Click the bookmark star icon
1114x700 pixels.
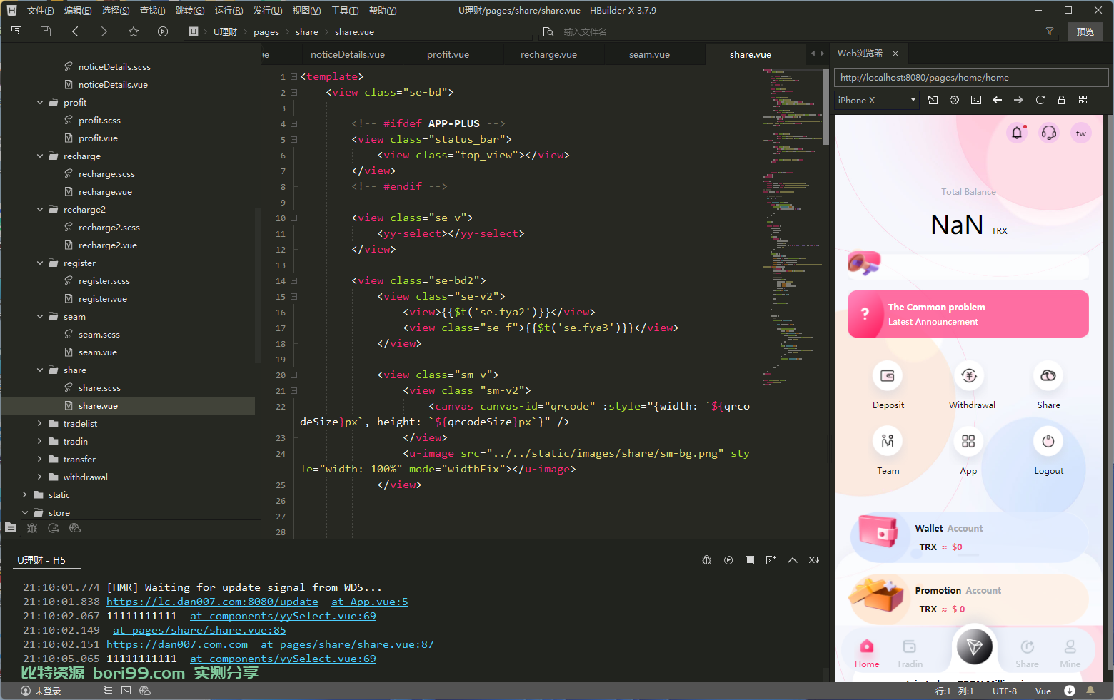134,31
